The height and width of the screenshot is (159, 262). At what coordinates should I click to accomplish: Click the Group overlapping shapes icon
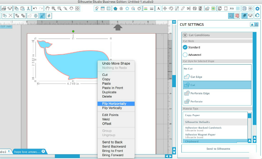tap(5, 16)
